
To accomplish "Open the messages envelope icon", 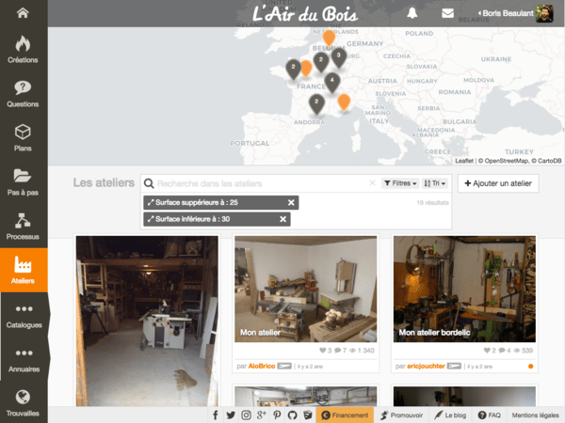I will [x=447, y=13].
